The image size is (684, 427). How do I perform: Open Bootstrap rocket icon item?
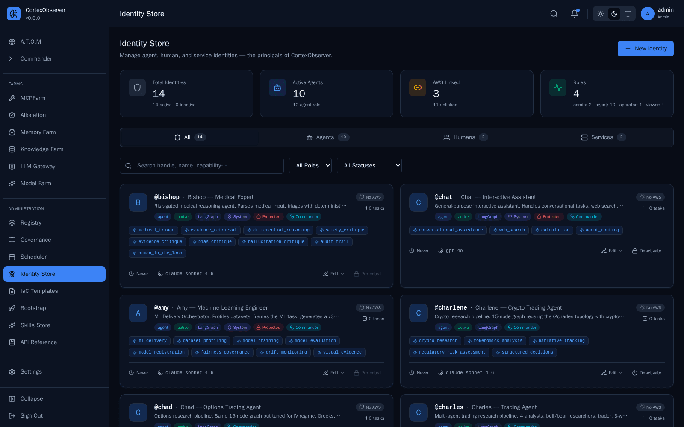coord(54,308)
